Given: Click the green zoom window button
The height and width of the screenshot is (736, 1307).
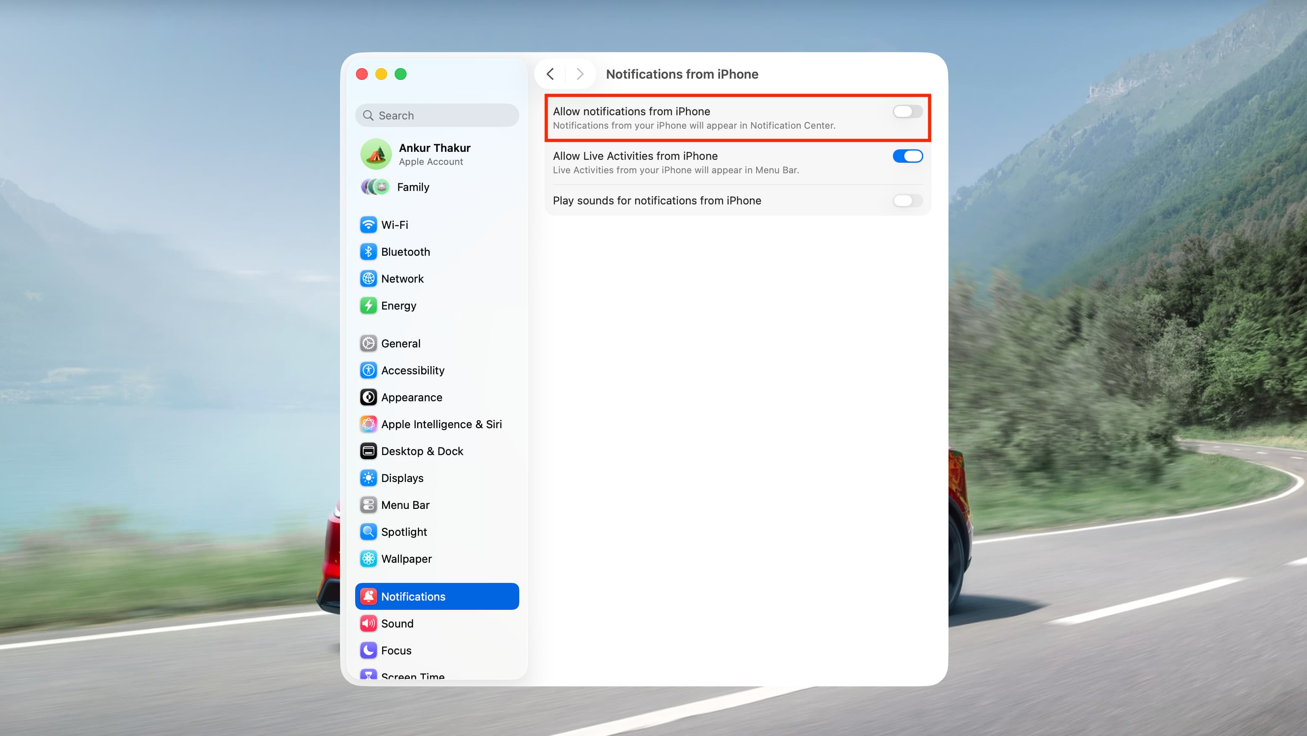Looking at the screenshot, I should tap(400, 74).
